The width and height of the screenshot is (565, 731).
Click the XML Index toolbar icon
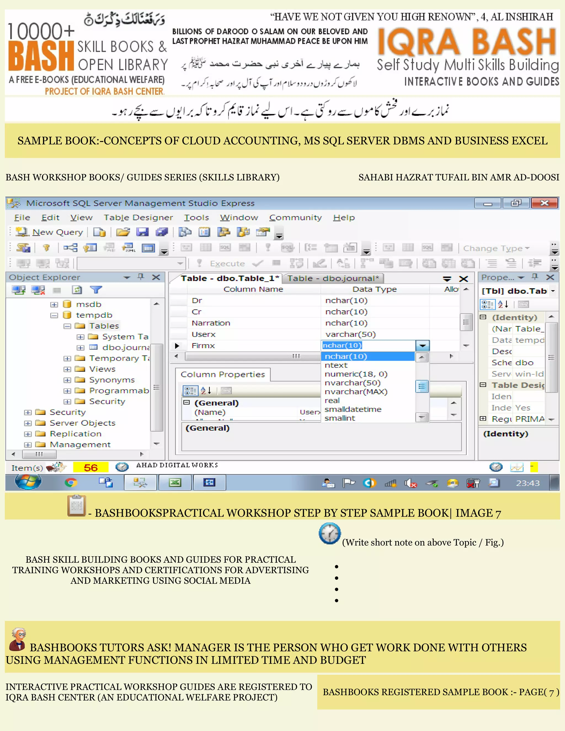point(129,248)
